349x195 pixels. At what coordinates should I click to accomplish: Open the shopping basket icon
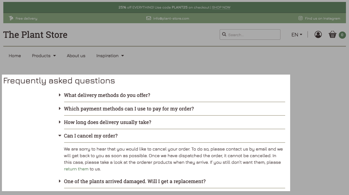(332, 35)
